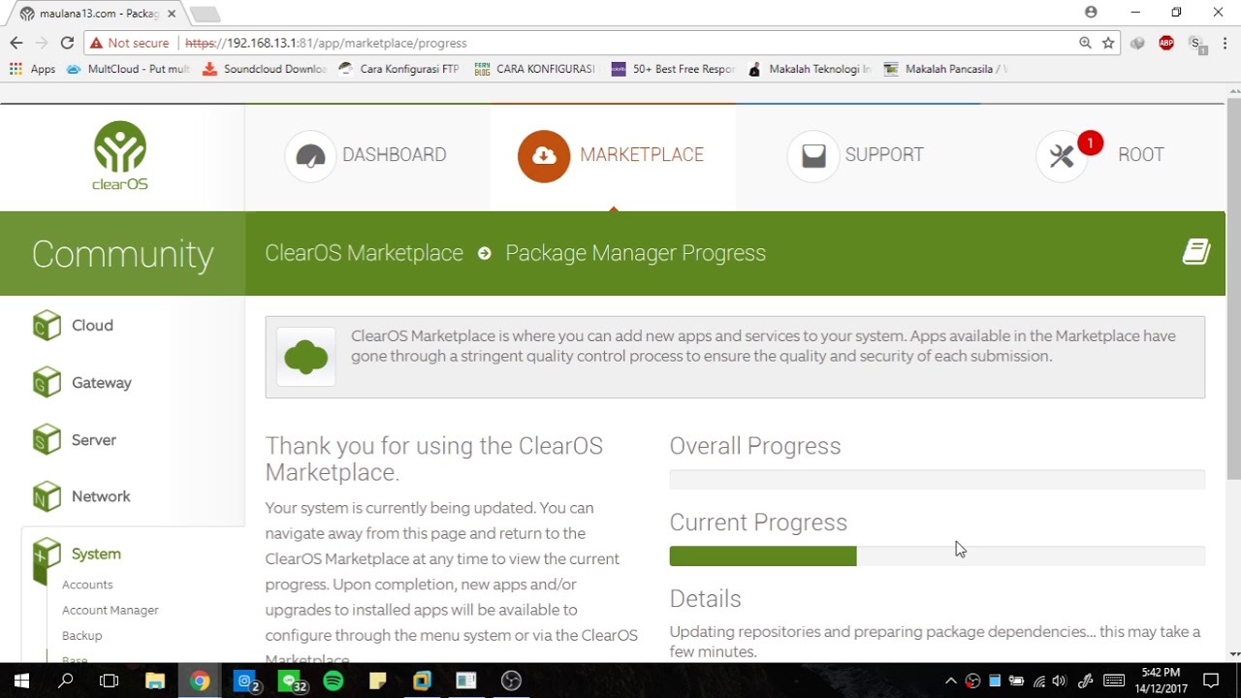Show hidden system tray icons
The width and height of the screenshot is (1241, 698).
click(950, 681)
